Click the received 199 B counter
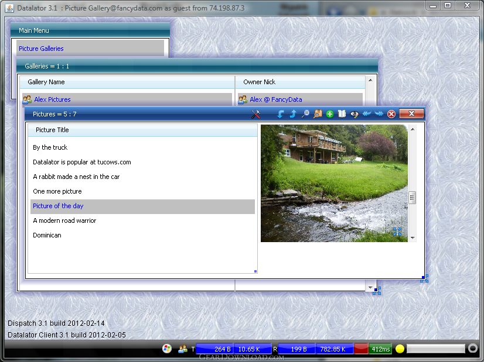Viewport: 484px width, 362px height. tap(296, 349)
